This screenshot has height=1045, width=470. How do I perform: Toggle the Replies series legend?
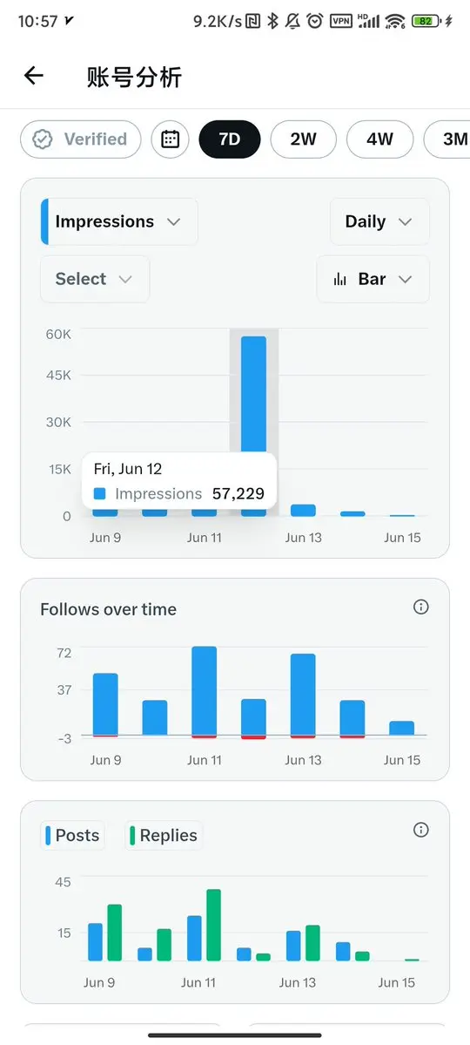(x=164, y=836)
